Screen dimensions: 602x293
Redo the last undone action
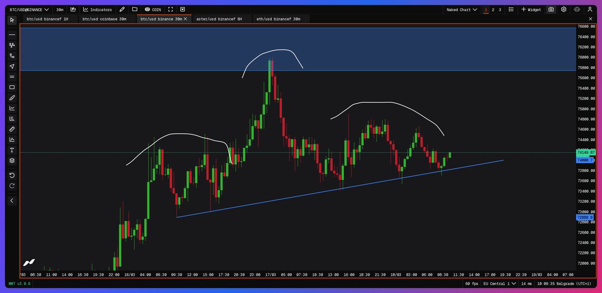click(12, 186)
